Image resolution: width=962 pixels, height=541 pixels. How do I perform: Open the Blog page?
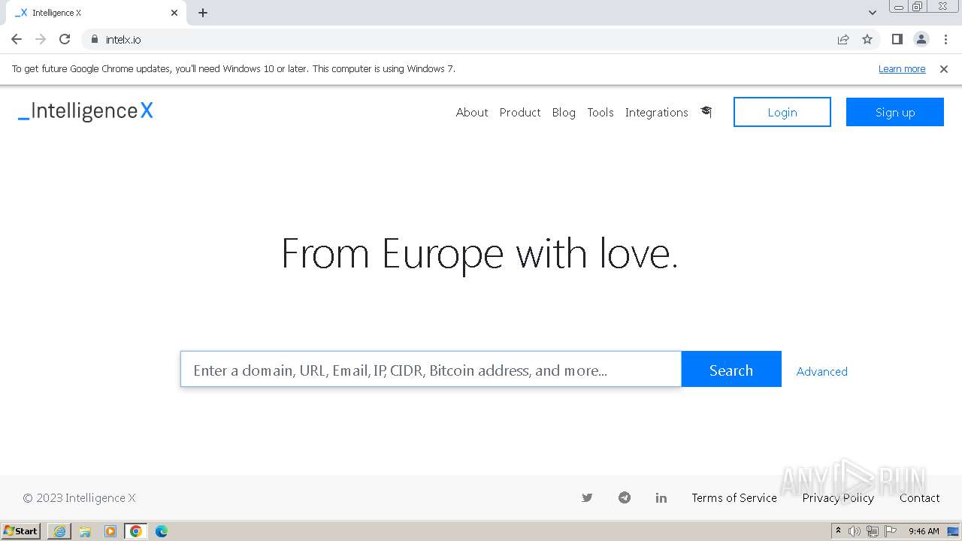564,112
